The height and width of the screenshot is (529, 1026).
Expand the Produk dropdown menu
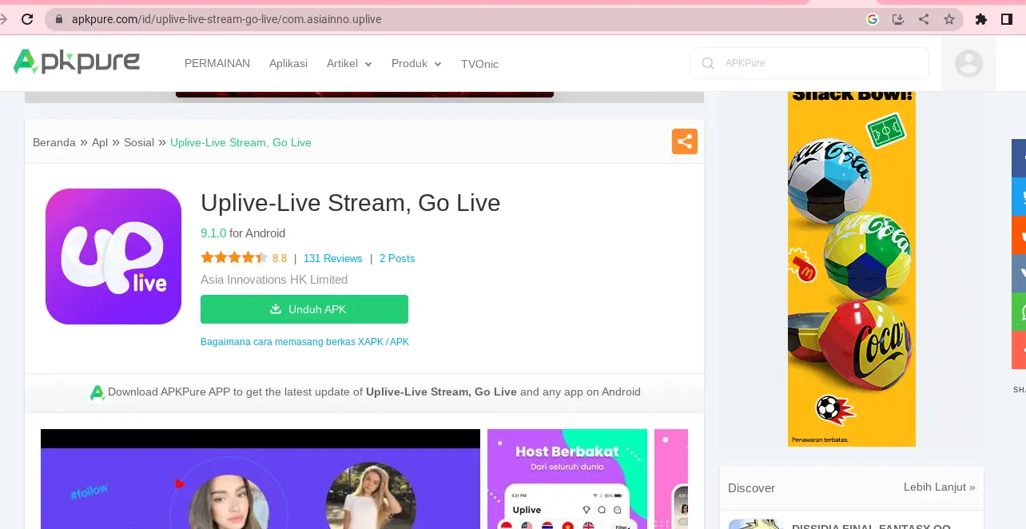tap(416, 63)
